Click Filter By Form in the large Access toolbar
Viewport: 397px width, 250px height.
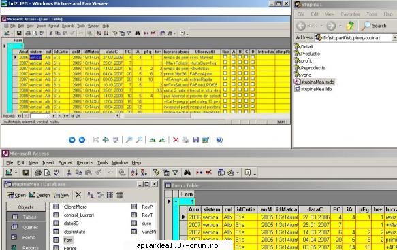click(166, 173)
